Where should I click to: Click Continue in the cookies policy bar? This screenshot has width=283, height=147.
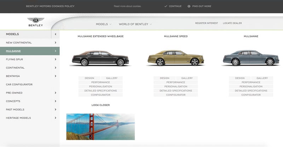175,6
